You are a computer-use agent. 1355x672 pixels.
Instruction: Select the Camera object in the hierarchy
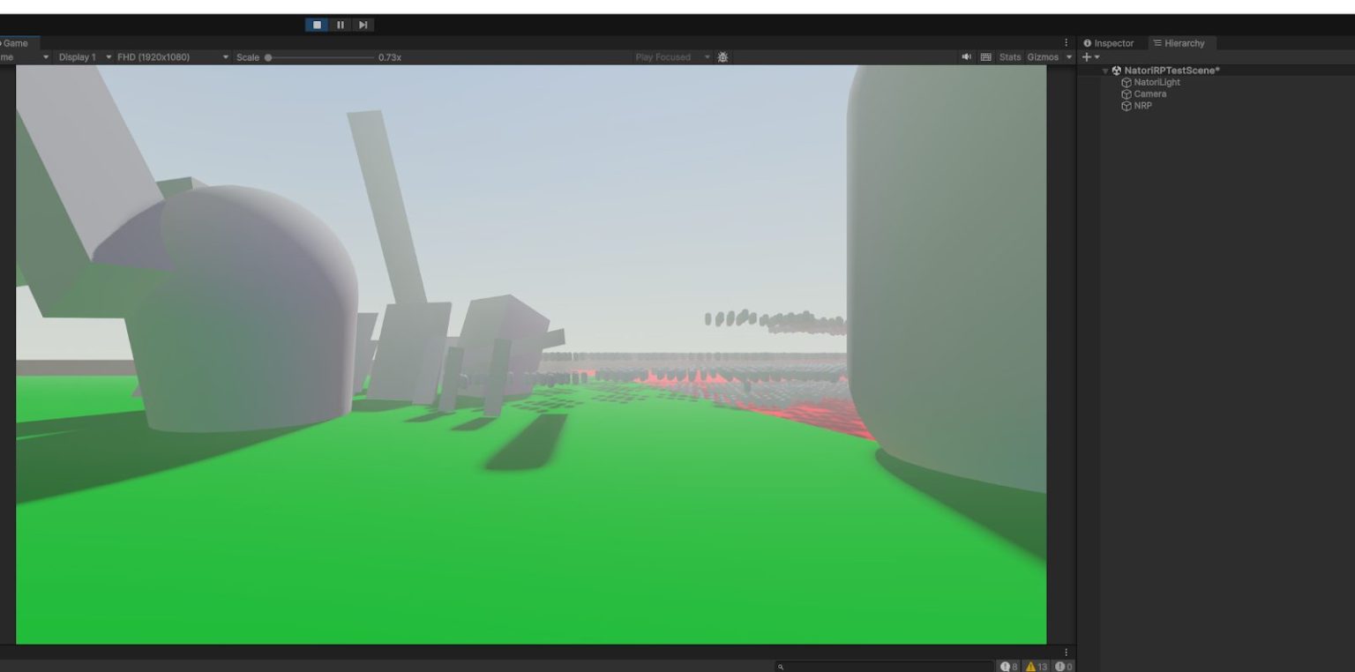pos(1149,93)
